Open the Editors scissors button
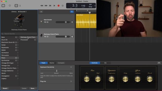Viewport: 162px width, 91px height. 20,6
